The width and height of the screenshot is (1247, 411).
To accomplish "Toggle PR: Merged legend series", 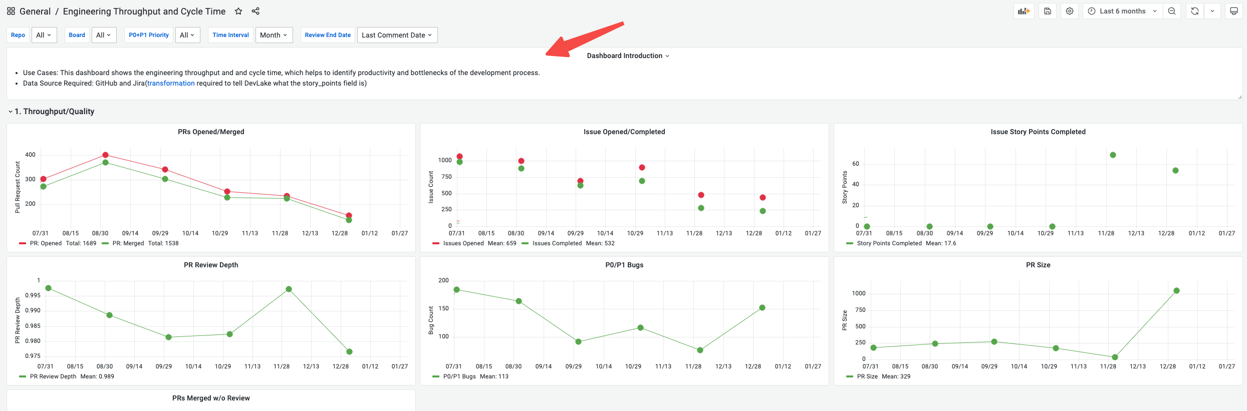I will (128, 243).
